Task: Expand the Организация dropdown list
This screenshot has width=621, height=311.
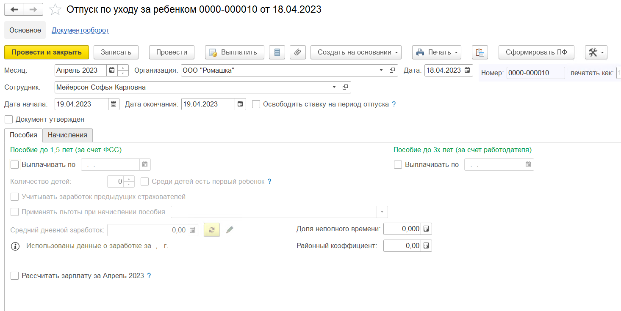Action: pyautogui.click(x=381, y=71)
